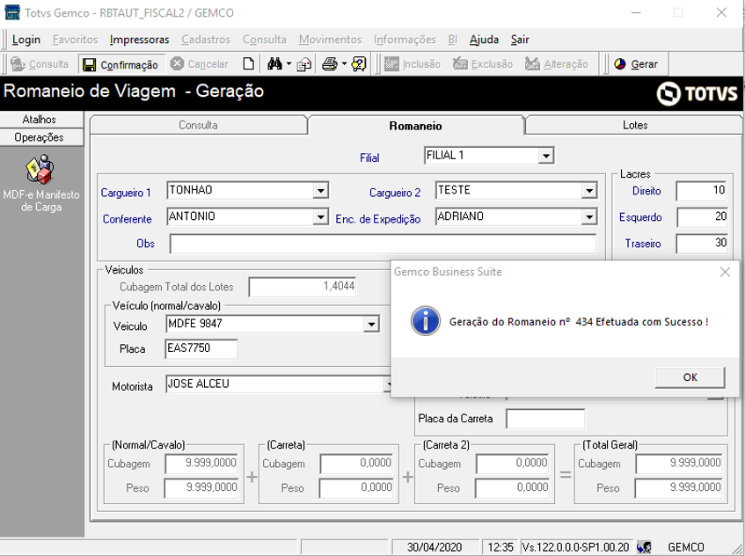This screenshot has height=556, width=745.
Task: Open the printer dropdown arrow
Action: pyautogui.click(x=344, y=64)
